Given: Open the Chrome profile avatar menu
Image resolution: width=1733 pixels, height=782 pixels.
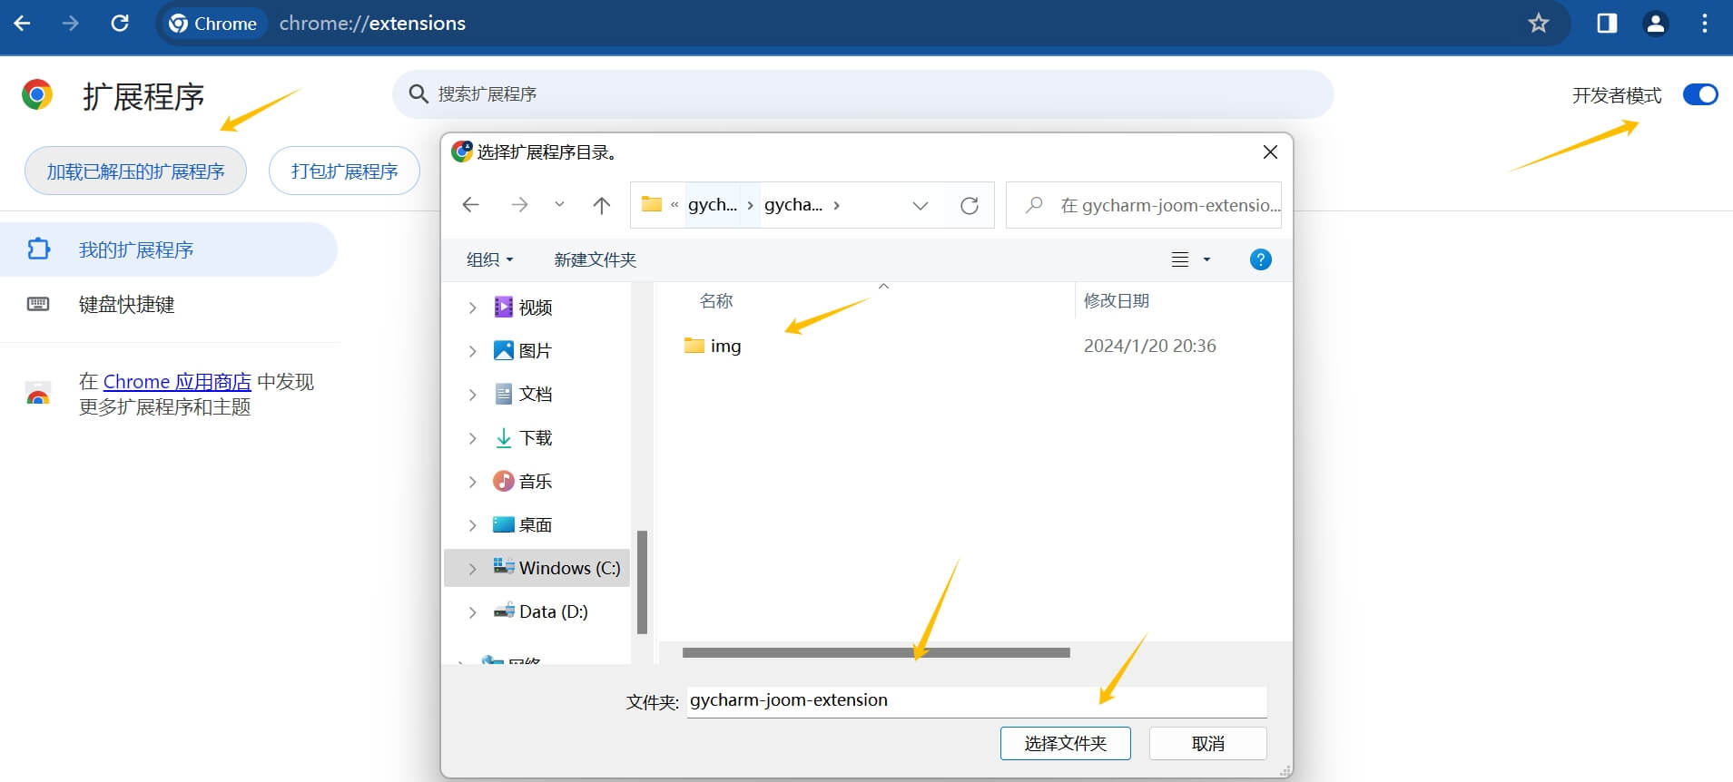Looking at the screenshot, I should click(1656, 24).
